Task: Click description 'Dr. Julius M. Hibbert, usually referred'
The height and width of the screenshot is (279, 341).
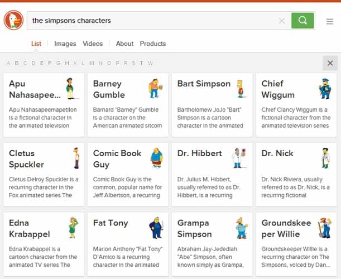Action: point(209,187)
